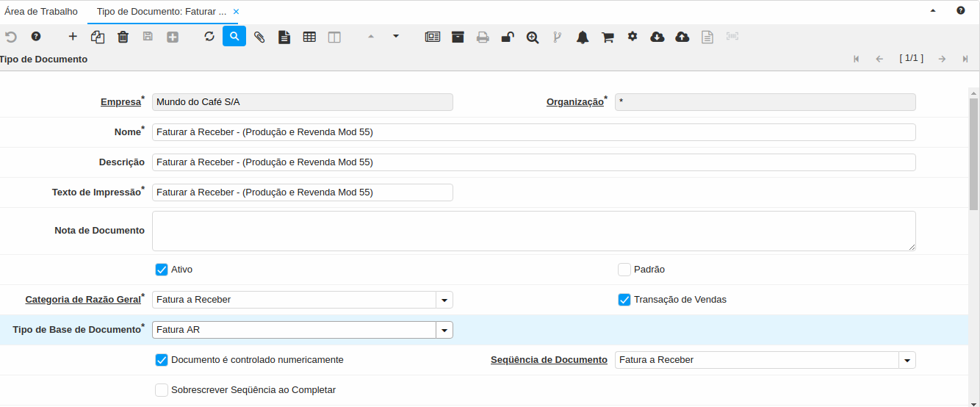Go to previous record arrow
The image size is (980, 407).
click(879, 59)
